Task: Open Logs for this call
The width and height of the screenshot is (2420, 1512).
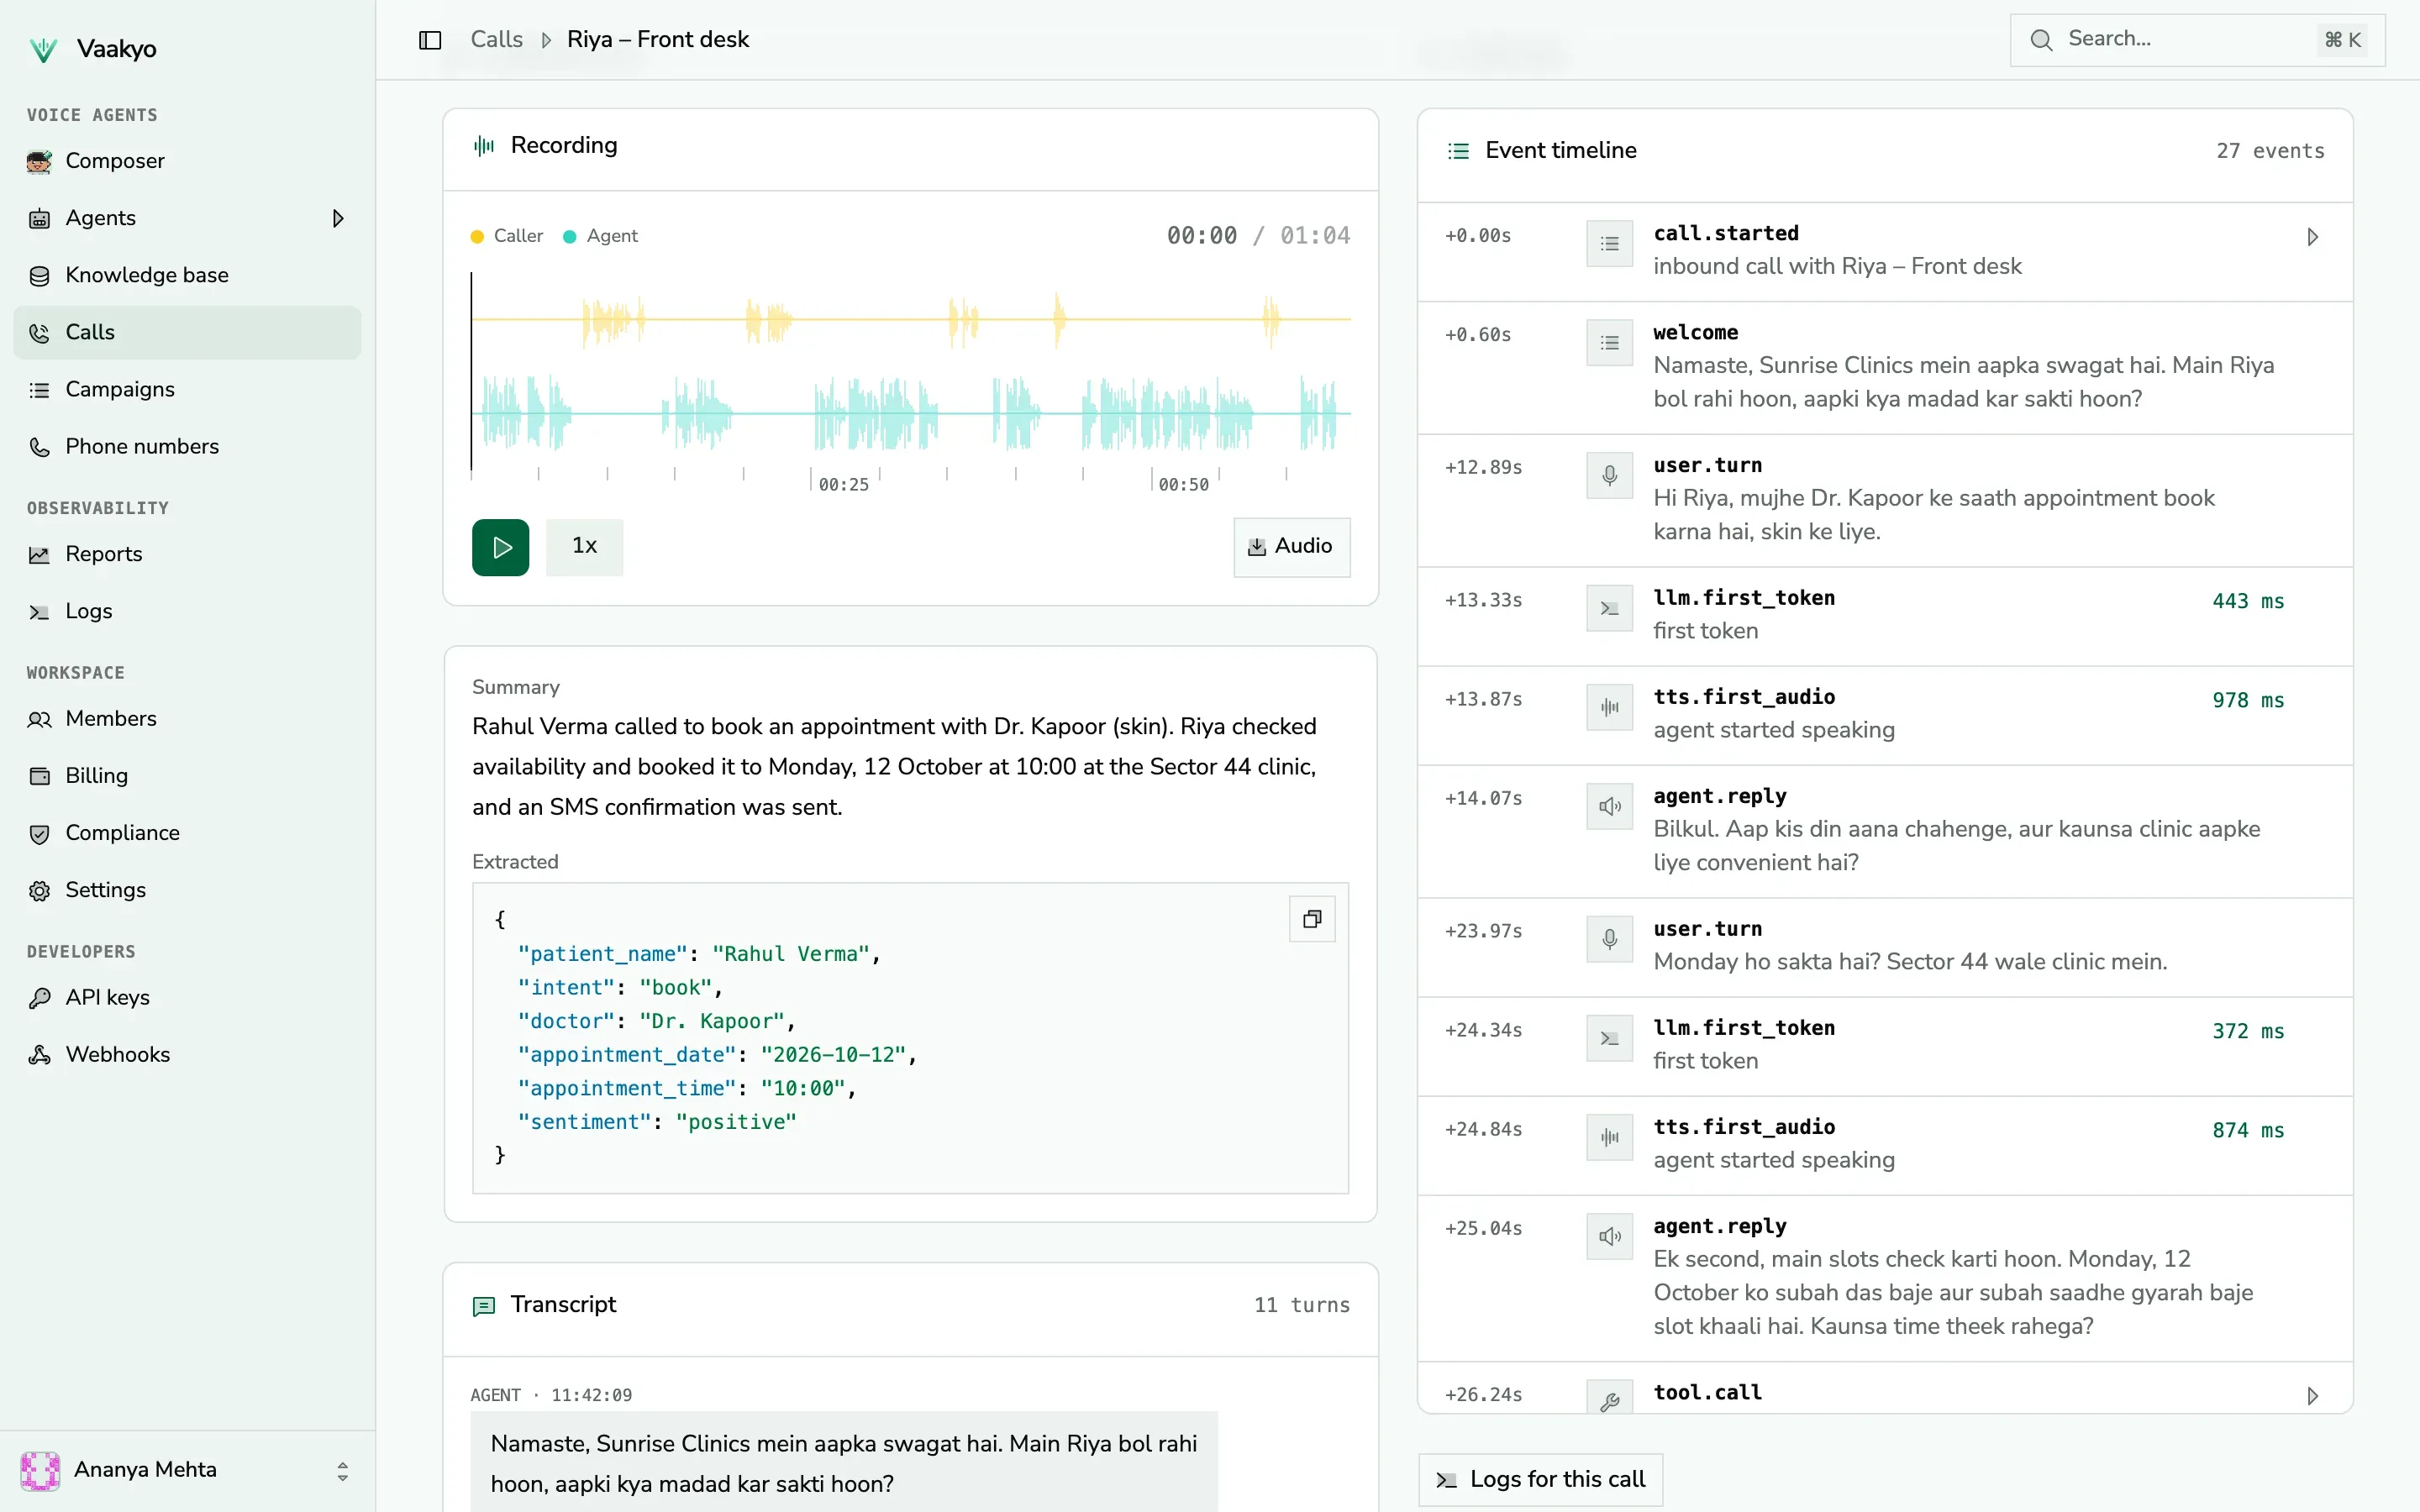Action: click(1540, 1480)
